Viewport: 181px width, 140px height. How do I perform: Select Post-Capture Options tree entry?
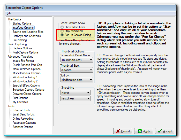tap(25, 52)
